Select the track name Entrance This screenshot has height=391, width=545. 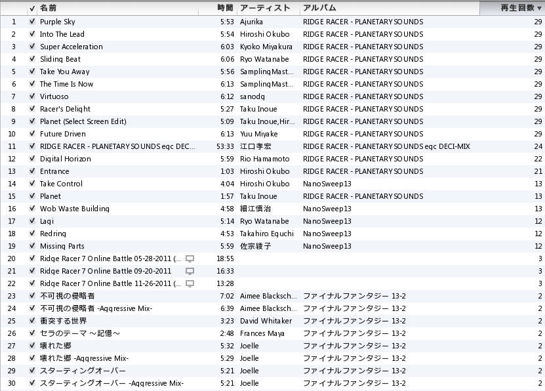pos(54,171)
